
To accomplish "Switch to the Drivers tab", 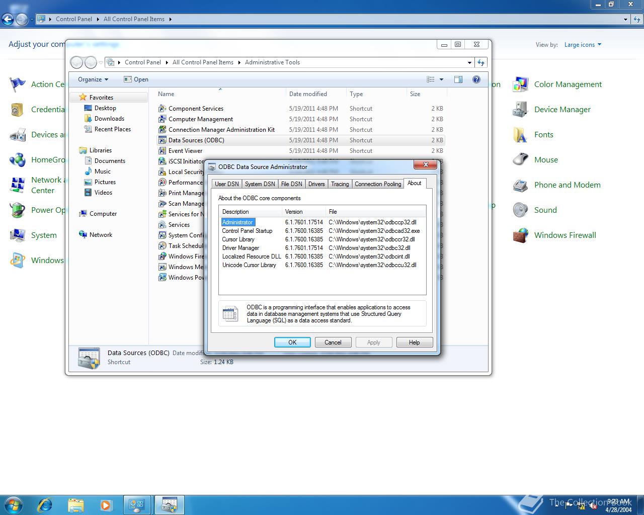I will tap(316, 184).
